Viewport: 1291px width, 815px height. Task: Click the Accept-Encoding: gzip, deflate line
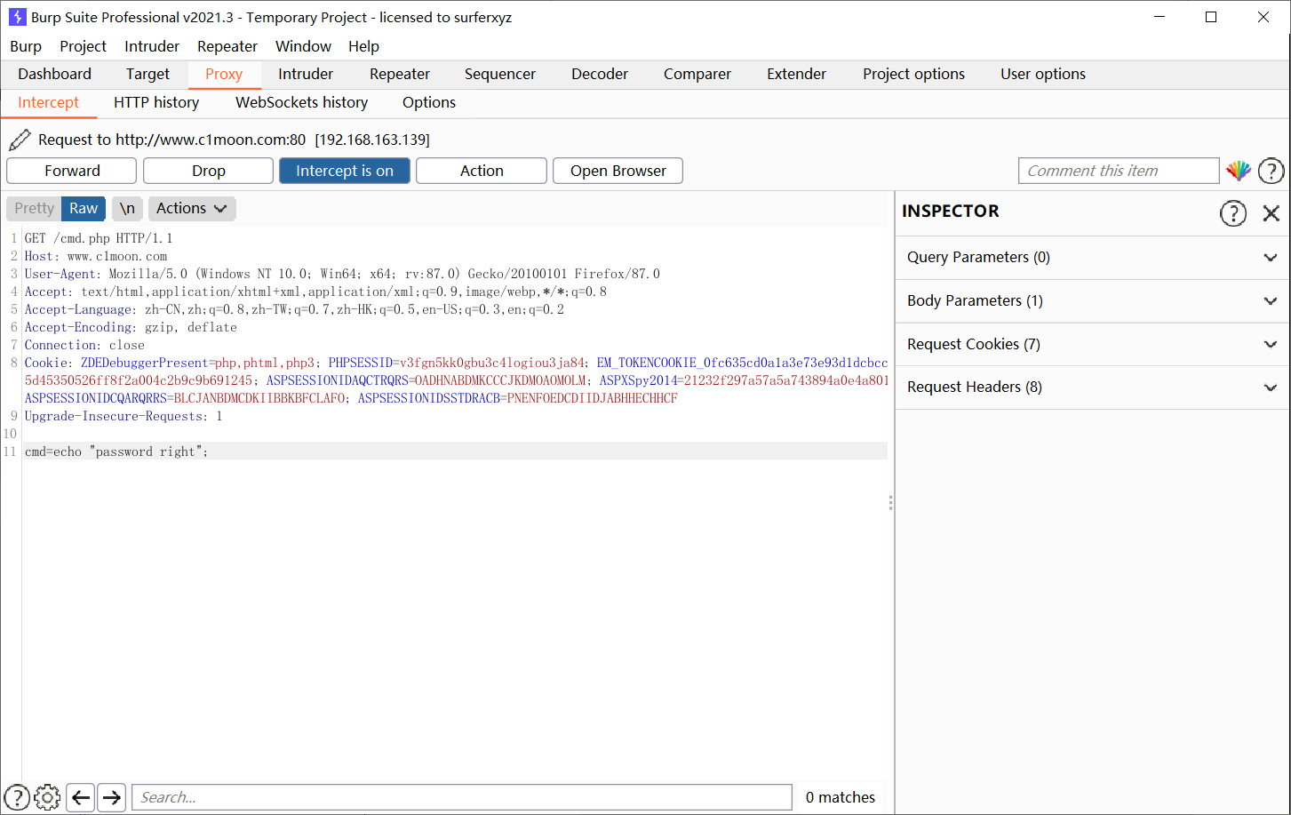tap(131, 327)
